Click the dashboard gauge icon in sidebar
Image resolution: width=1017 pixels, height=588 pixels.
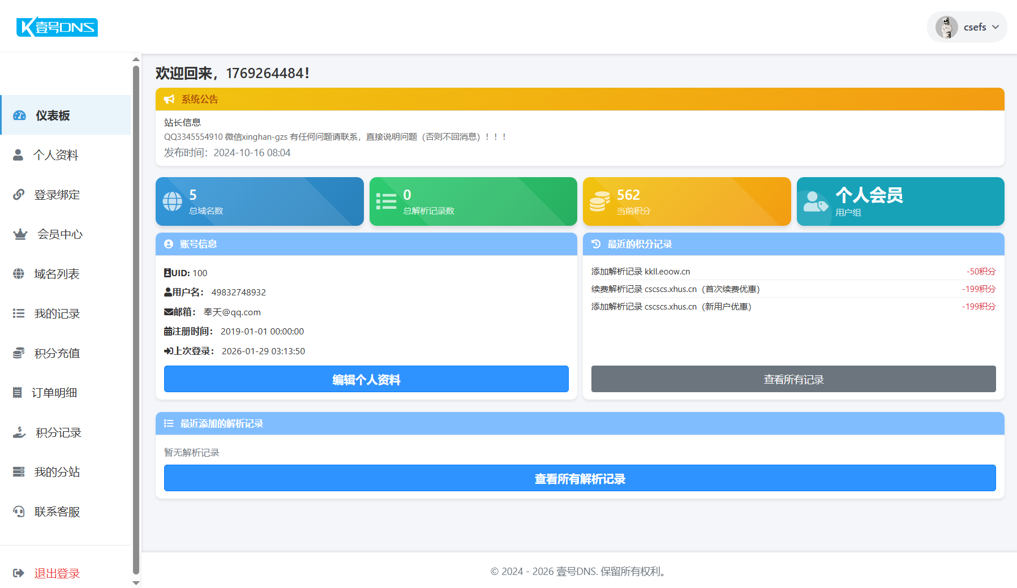pyautogui.click(x=20, y=115)
